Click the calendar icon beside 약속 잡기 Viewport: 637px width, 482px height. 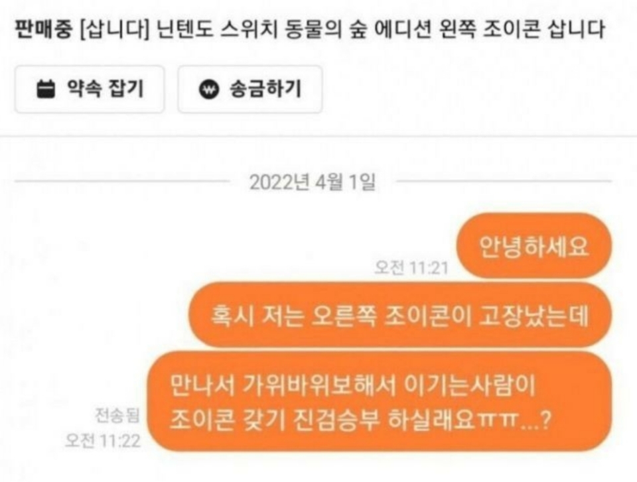[x=46, y=89]
